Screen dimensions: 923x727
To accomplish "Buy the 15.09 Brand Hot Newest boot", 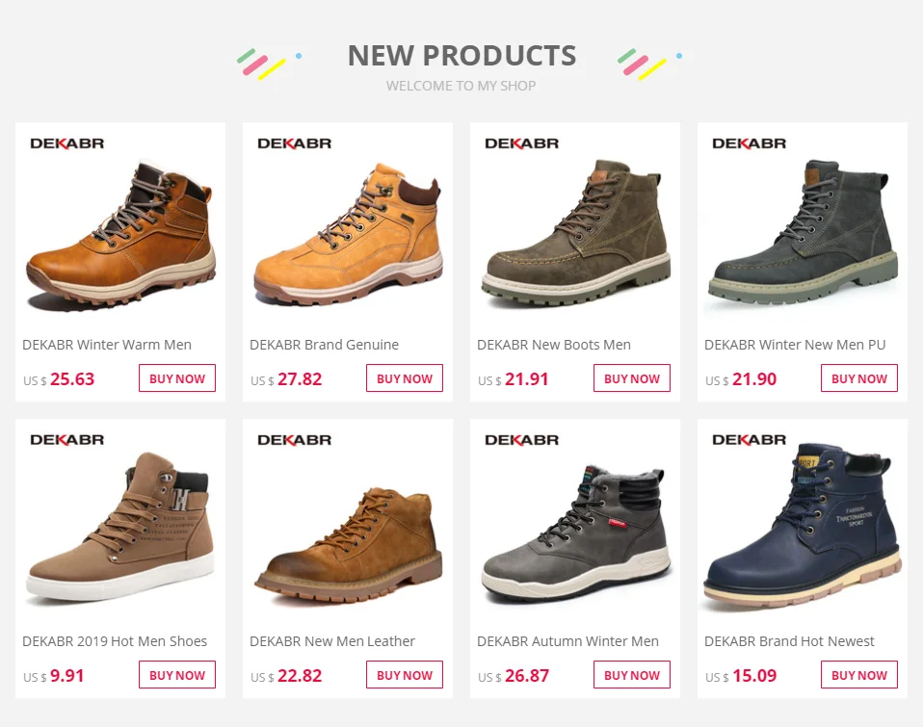I will point(858,675).
